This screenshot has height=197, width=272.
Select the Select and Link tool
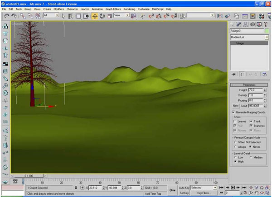23,16
